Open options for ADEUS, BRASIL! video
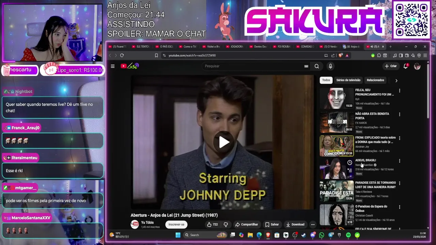436x245 pixels. coord(400,161)
